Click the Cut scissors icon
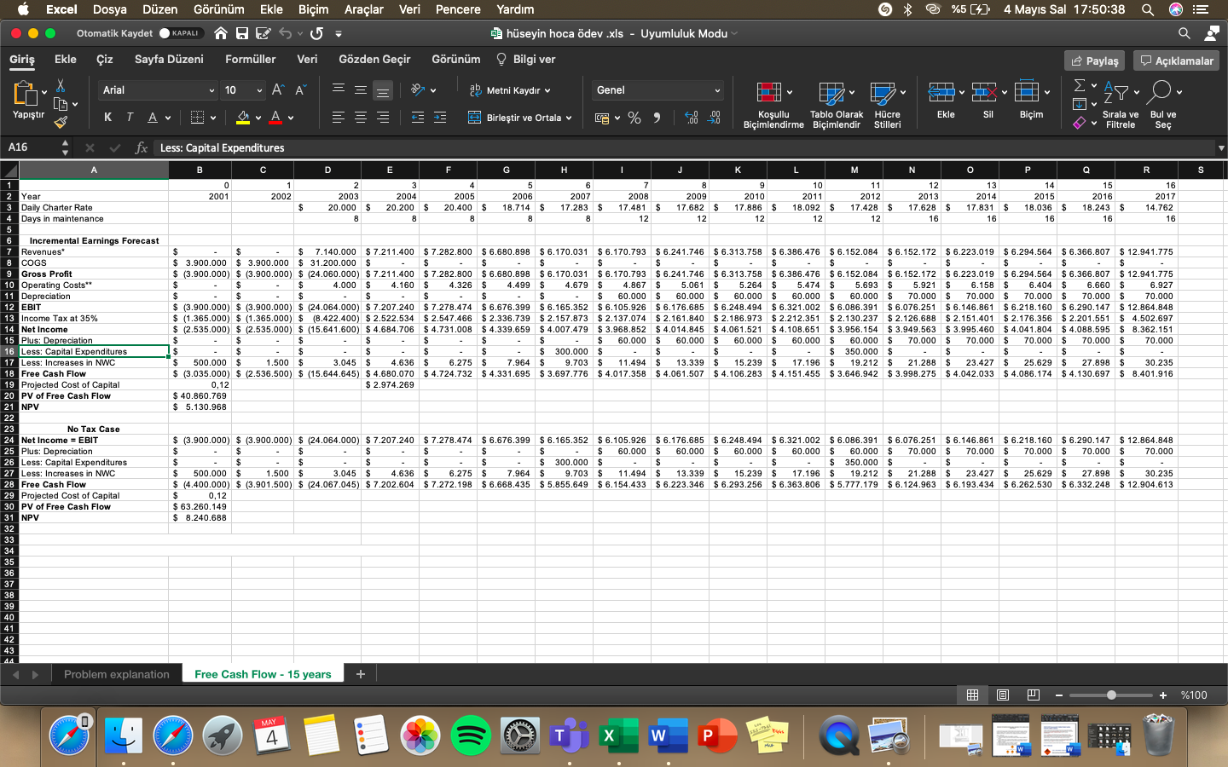The width and height of the screenshot is (1228, 767). pos(61,86)
